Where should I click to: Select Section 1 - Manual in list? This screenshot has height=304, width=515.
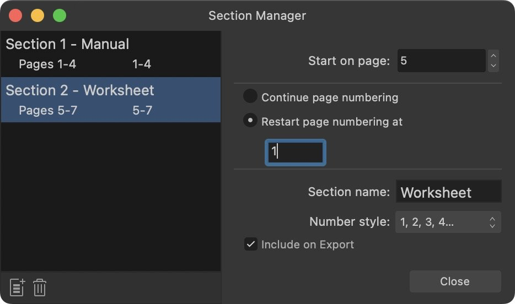tap(67, 44)
